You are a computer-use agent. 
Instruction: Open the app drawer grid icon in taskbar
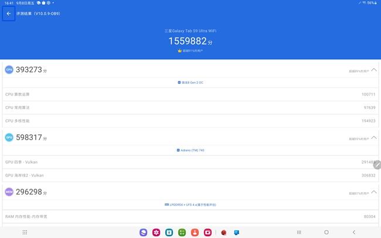pos(25,232)
